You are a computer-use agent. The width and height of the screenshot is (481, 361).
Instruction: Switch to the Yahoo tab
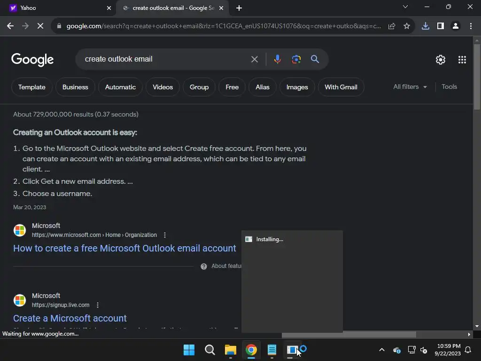pyautogui.click(x=58, y=8)
